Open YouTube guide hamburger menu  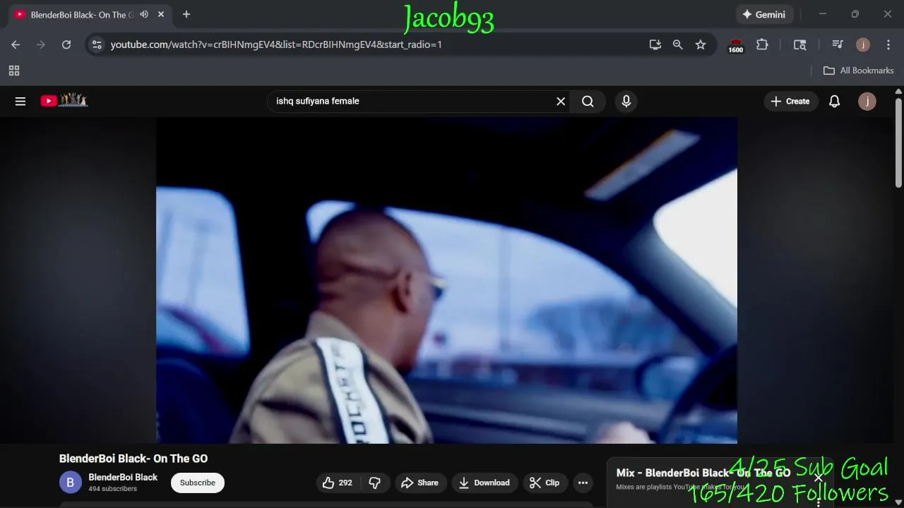click(x=20, y=101)
